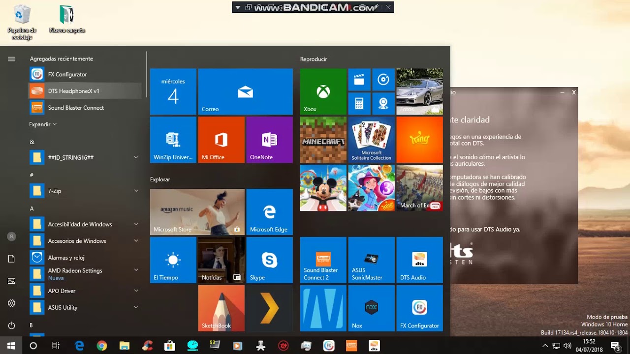Open the Nox tile
The height and width of the screenshot is (354, 630).
(371, 308)
